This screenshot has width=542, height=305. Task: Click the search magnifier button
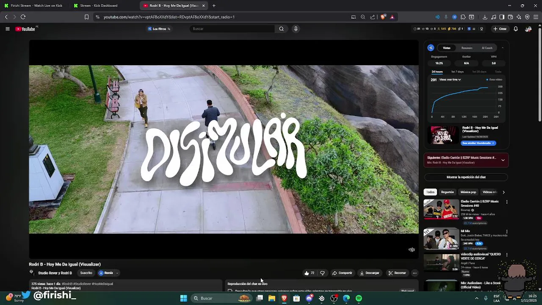[281, 29]
